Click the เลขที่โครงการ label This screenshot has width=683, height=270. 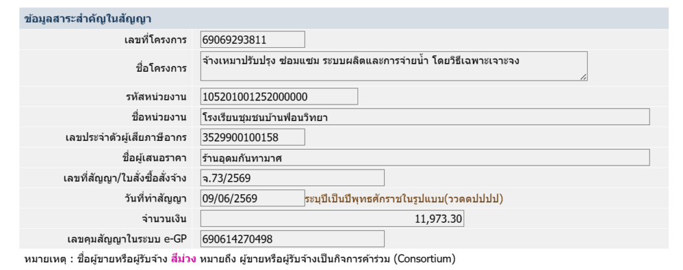(x=155, y=41)
